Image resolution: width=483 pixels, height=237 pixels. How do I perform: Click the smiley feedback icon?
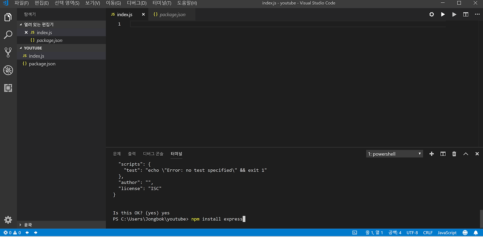coord(465,233)
